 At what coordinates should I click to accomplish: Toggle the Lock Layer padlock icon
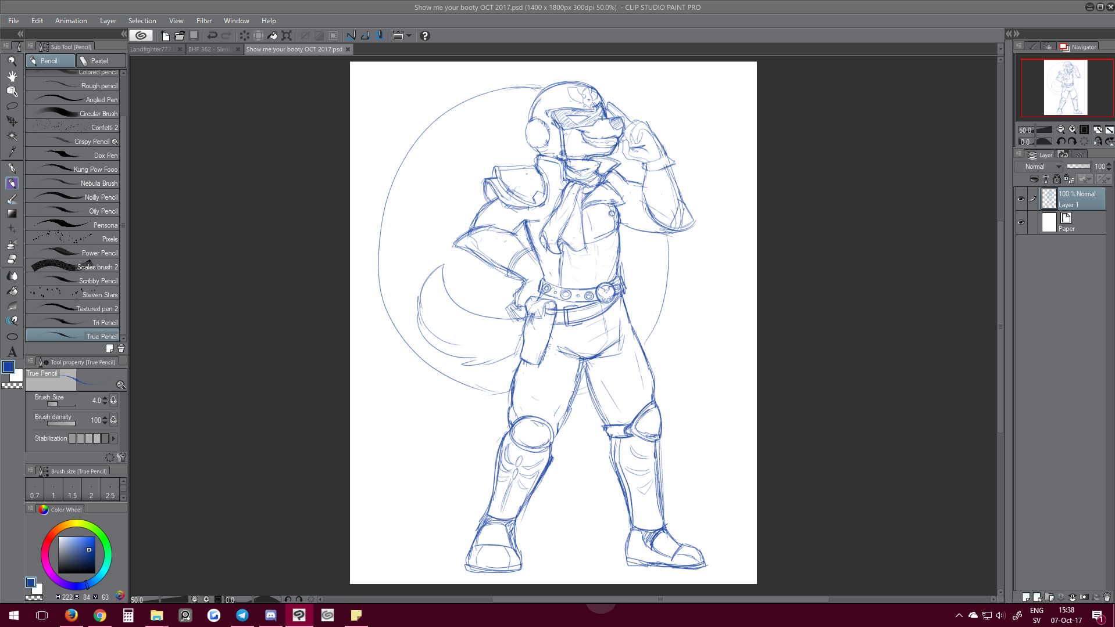point(1057,179)
